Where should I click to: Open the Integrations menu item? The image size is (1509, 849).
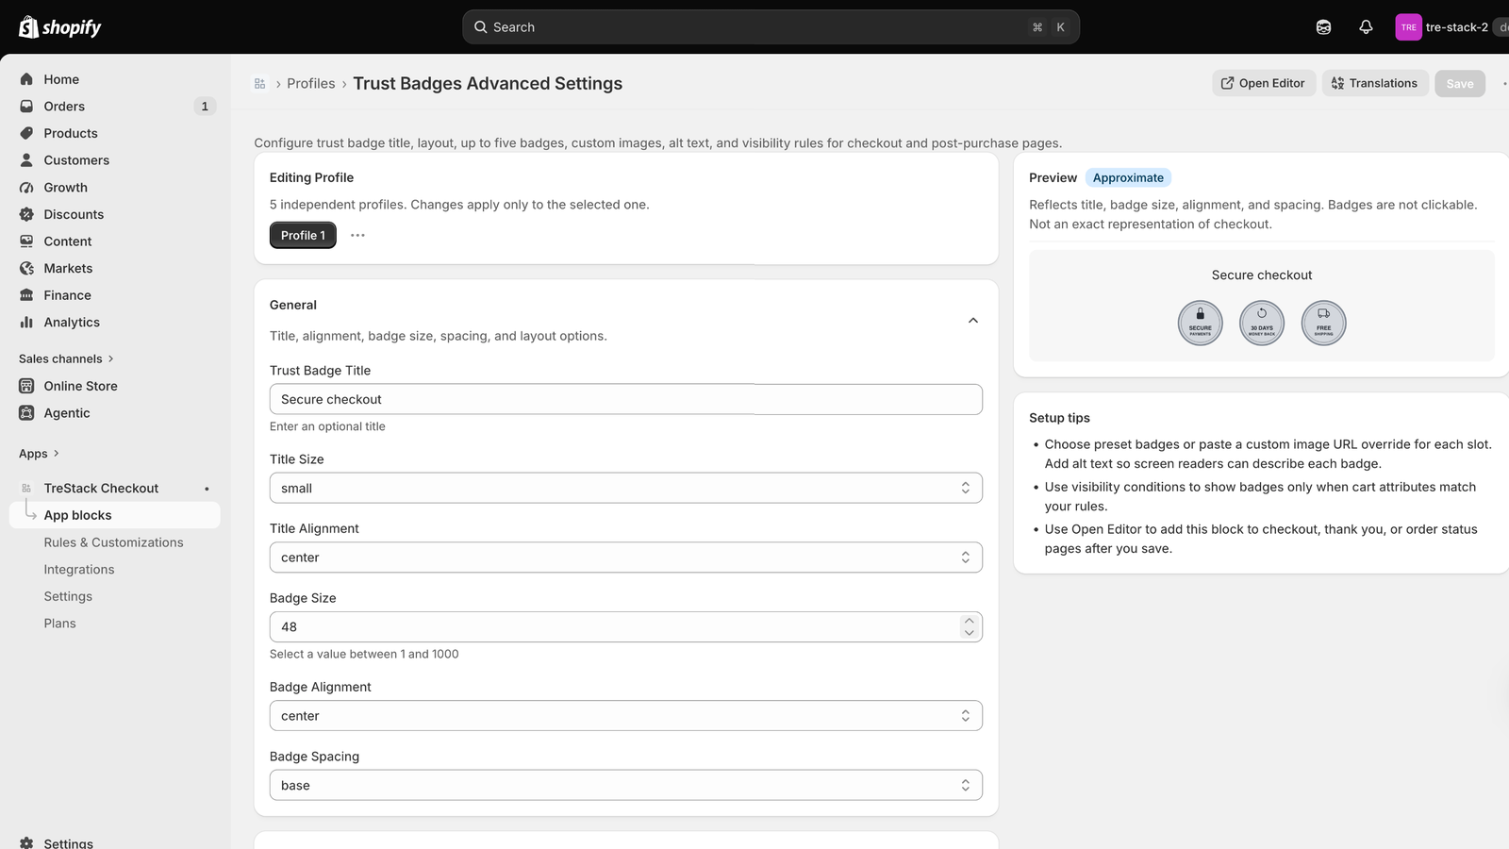coord(79,570)
